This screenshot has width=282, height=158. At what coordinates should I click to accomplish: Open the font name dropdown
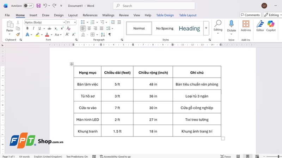64,22
